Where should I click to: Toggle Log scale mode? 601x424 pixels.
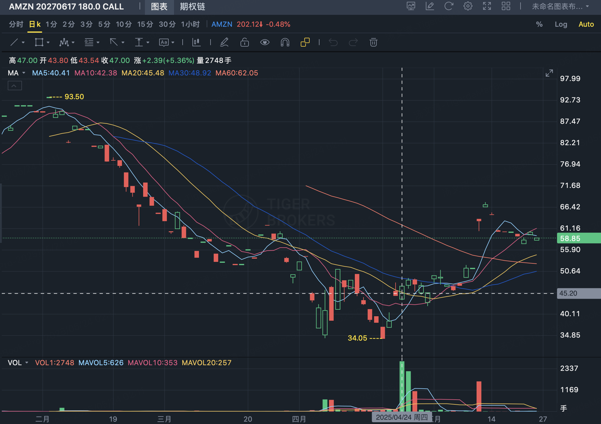pos(561,24)
